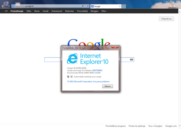Image resolution: width=181 pixels, height=129 pixels.
Task: Click the security shield icon beside checkbox
Action: pyautogui.click(x=68, y=77)
